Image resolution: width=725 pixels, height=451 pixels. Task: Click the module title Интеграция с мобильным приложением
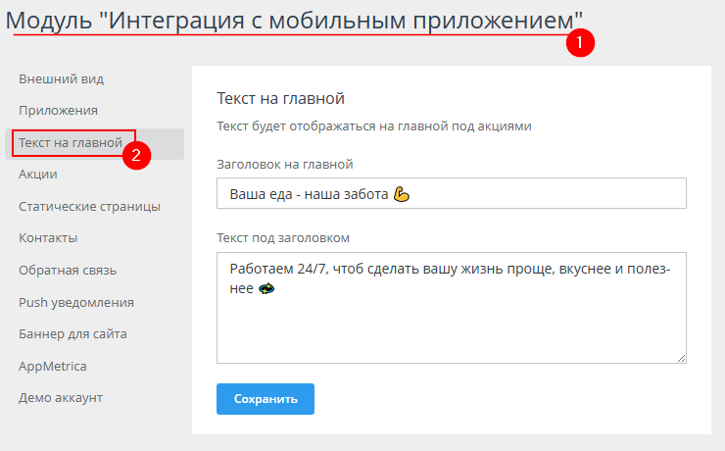(x=294, y=19)
